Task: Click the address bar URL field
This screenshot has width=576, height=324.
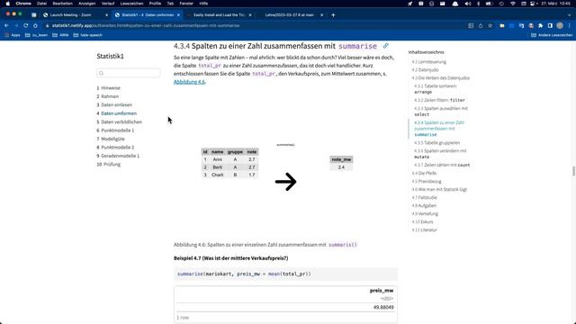Action: 254,26
